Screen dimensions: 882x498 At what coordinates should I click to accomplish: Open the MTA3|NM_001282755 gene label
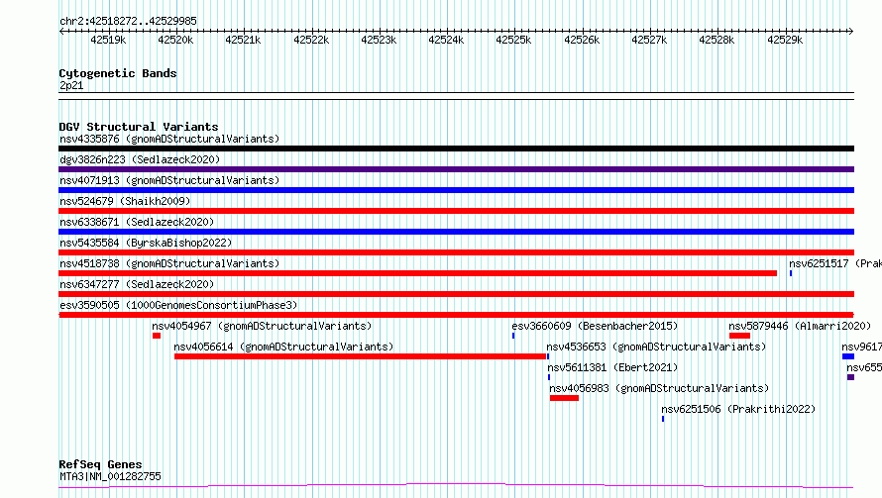[x=110, y=476]
